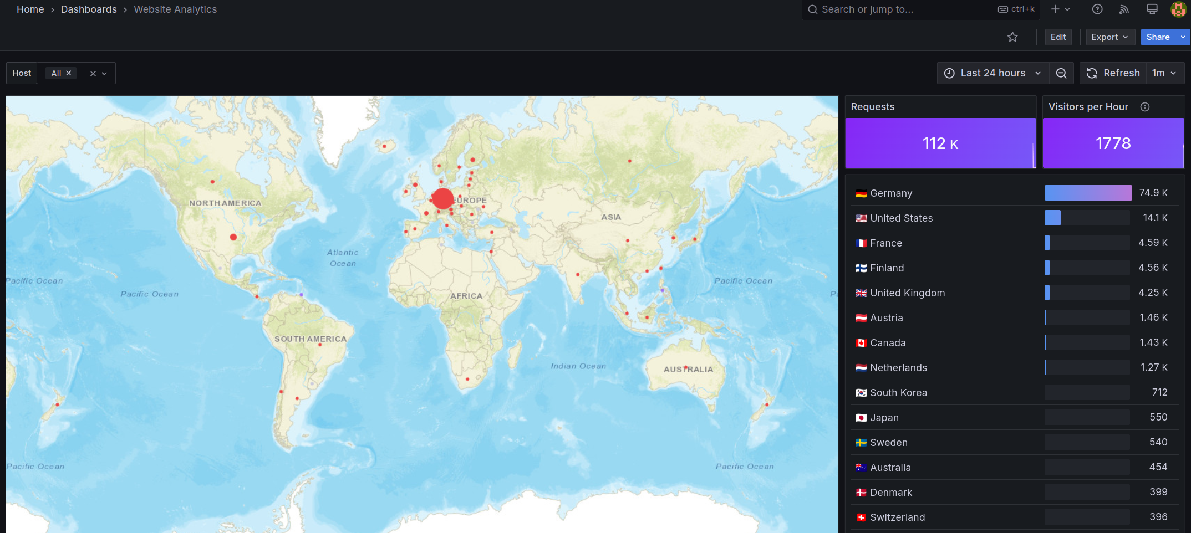
Task: Open the help question mark icon
Action: tap(1097, 9)
